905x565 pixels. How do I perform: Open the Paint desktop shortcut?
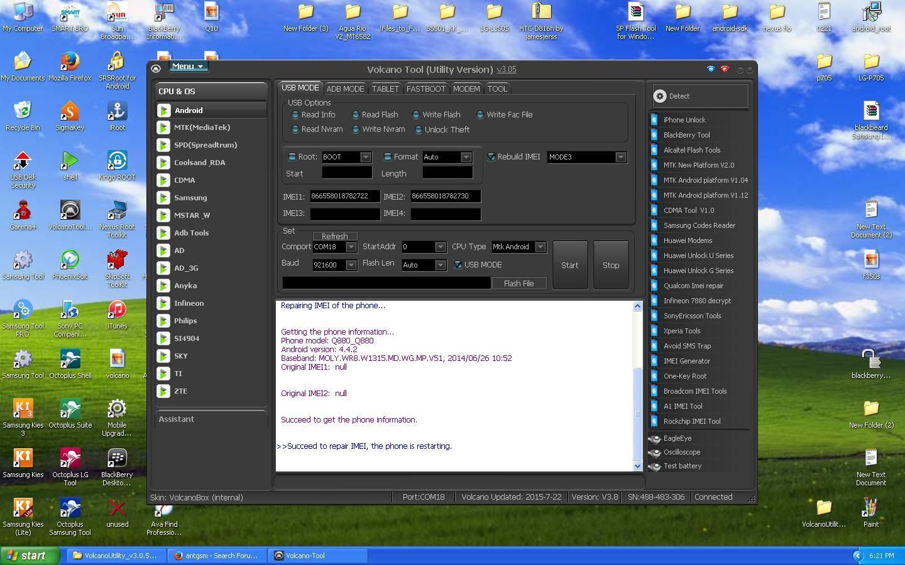pyautogui.click(x=870, y=512)
